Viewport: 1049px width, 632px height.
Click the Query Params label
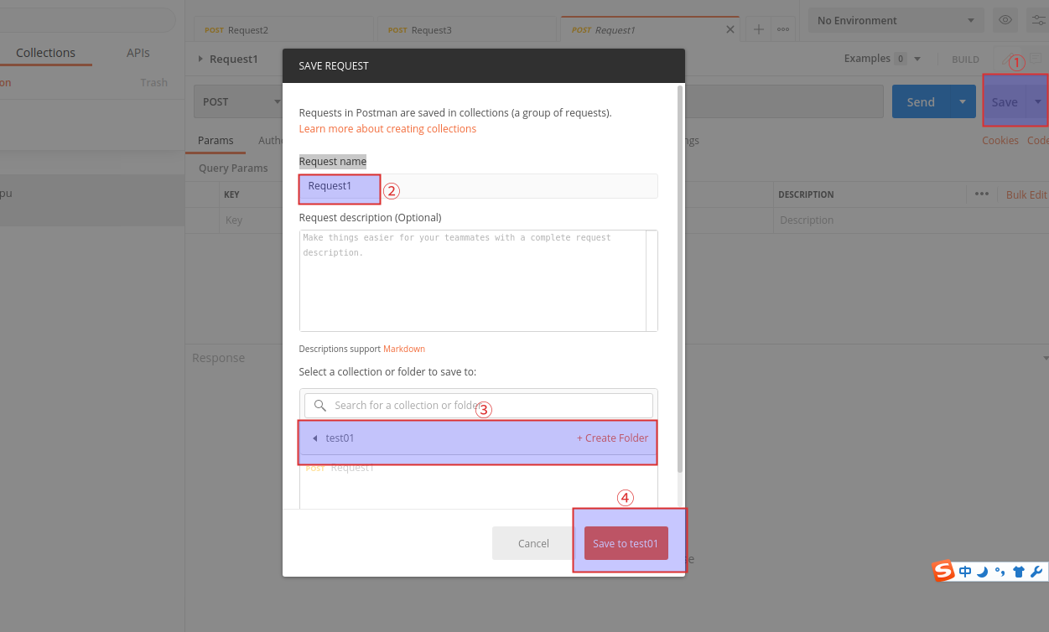tap(233, 168)
